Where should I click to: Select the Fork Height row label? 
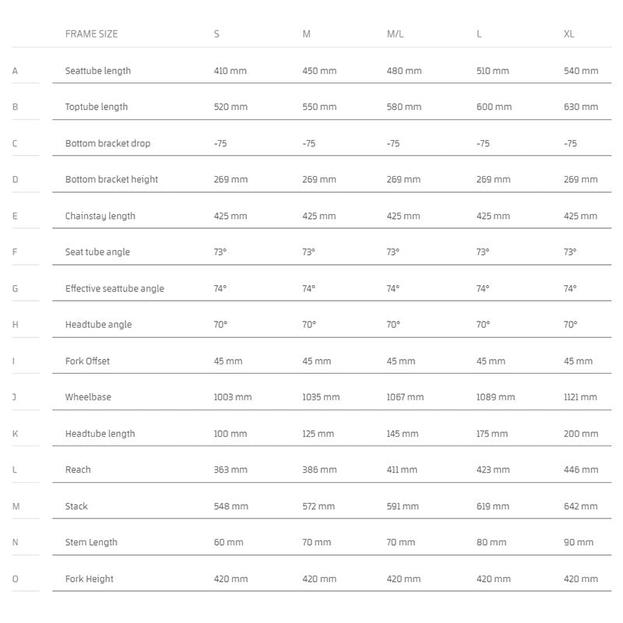pos(89,579)
